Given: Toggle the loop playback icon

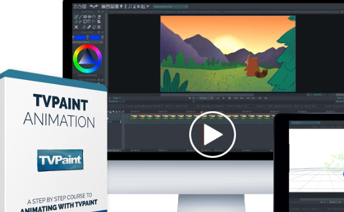Looking at the screenshot, I should (193, 98).
